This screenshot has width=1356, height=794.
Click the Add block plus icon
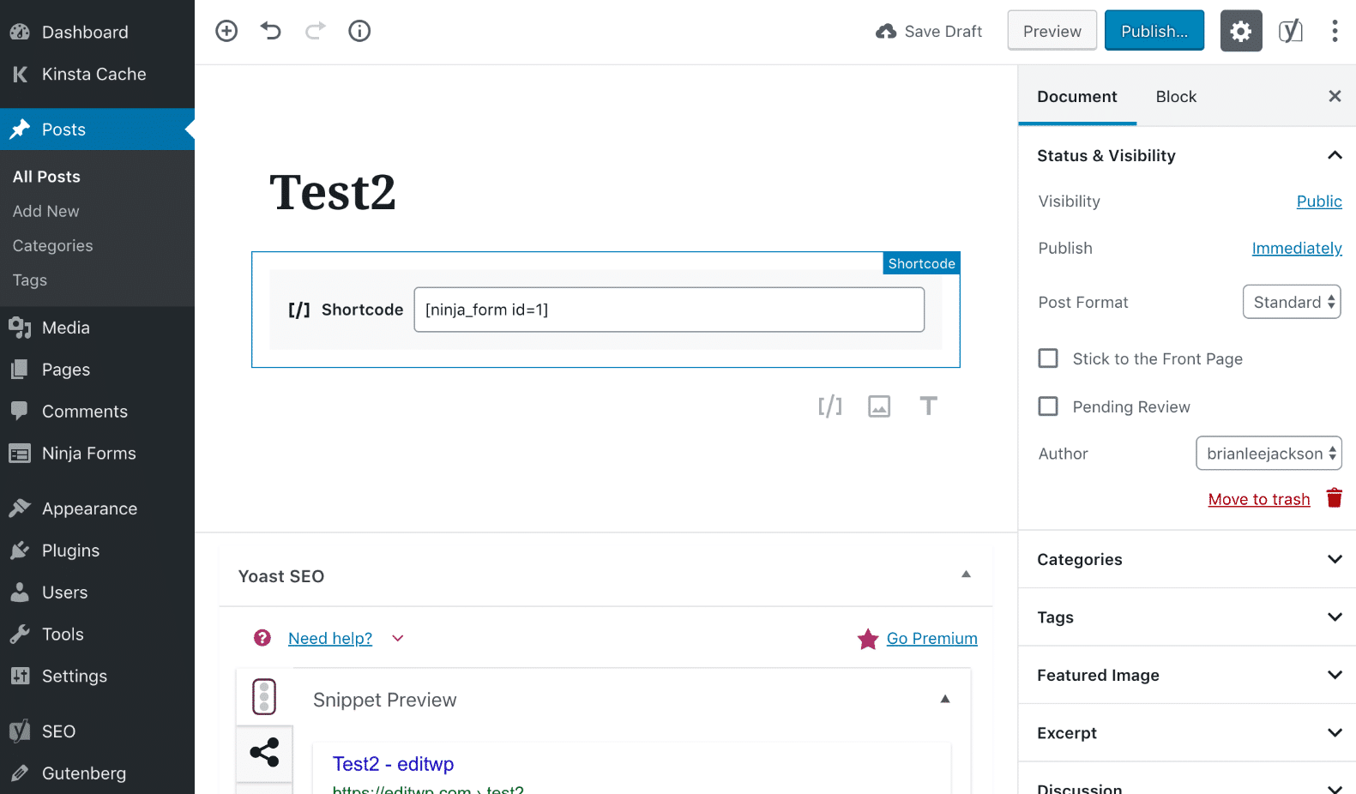(x=226, y=31)
